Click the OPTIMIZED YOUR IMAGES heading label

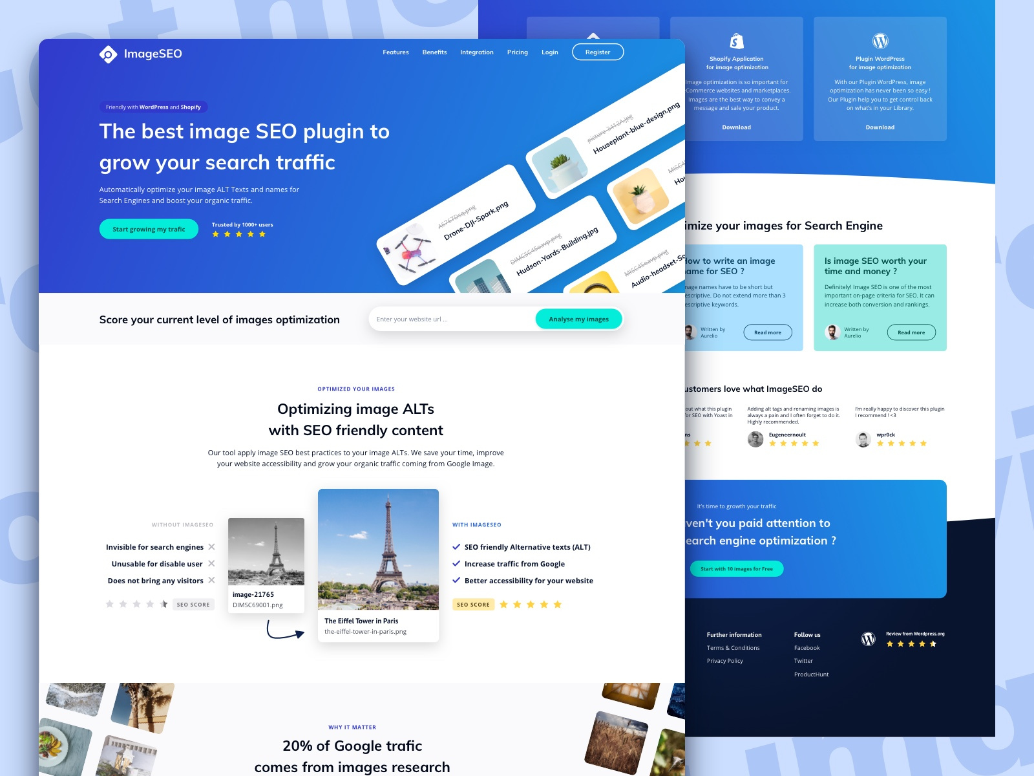tap(356, 389)
